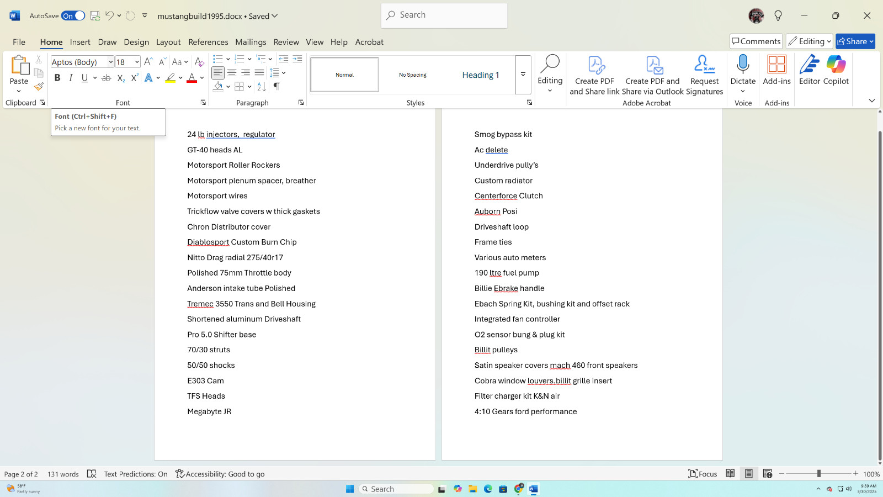
Task: Decrease paragraph indent
Action: click(x=284, y=59)
